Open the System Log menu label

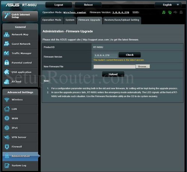pos(19,166)
